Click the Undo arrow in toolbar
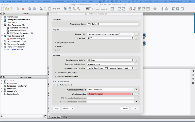195x122 pixels. point(54,9)
